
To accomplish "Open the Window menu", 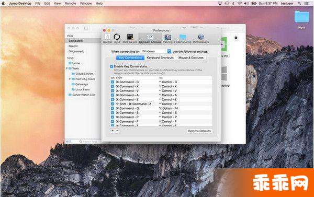I will click(86, 4).
